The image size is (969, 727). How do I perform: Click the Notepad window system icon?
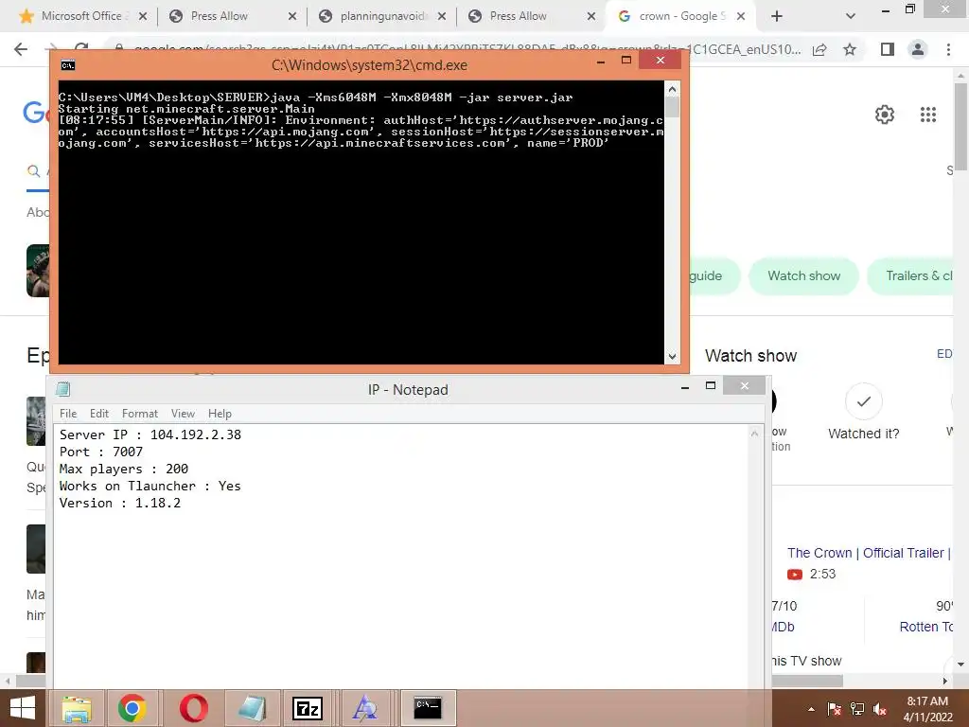pos(63,389)
